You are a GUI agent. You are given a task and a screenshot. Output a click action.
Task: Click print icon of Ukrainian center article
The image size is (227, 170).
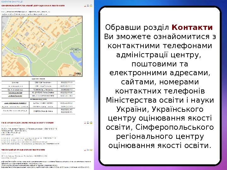[88, 150]
